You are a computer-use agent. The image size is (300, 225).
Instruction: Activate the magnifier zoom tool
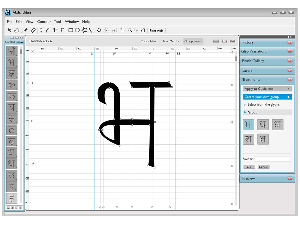[130, 30]
